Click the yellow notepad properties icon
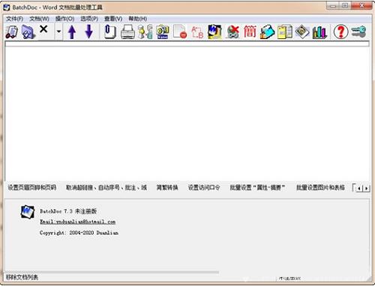375x286 pixels. (x=285, y=32)
